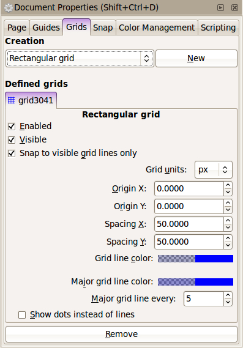
Task: Click the gear icon in dialog title
Action: [8, 8]
